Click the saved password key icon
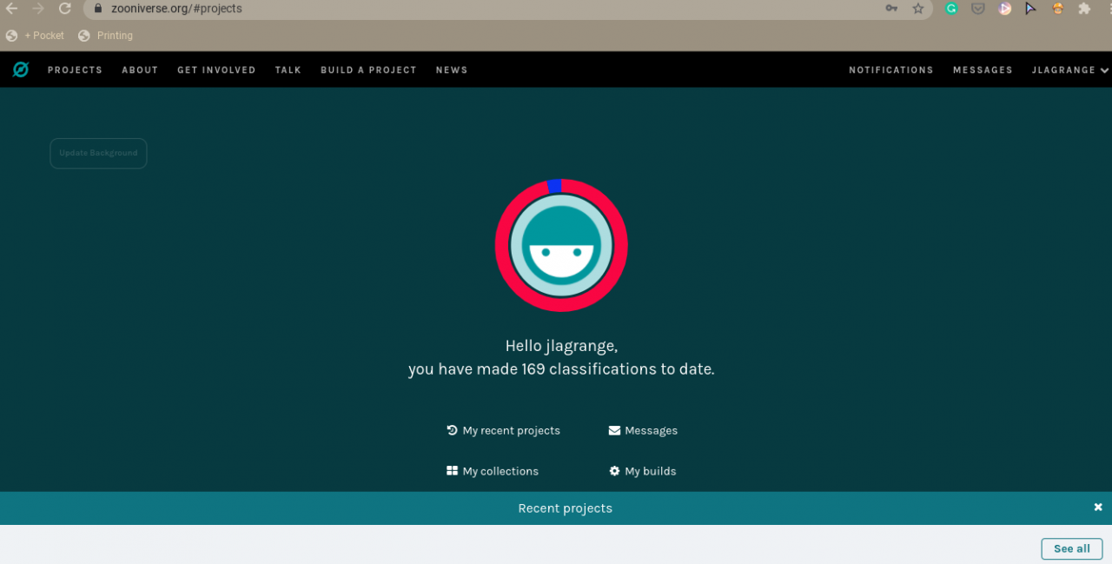Viewport: 1112px width, 564px height. coord(891,9)
